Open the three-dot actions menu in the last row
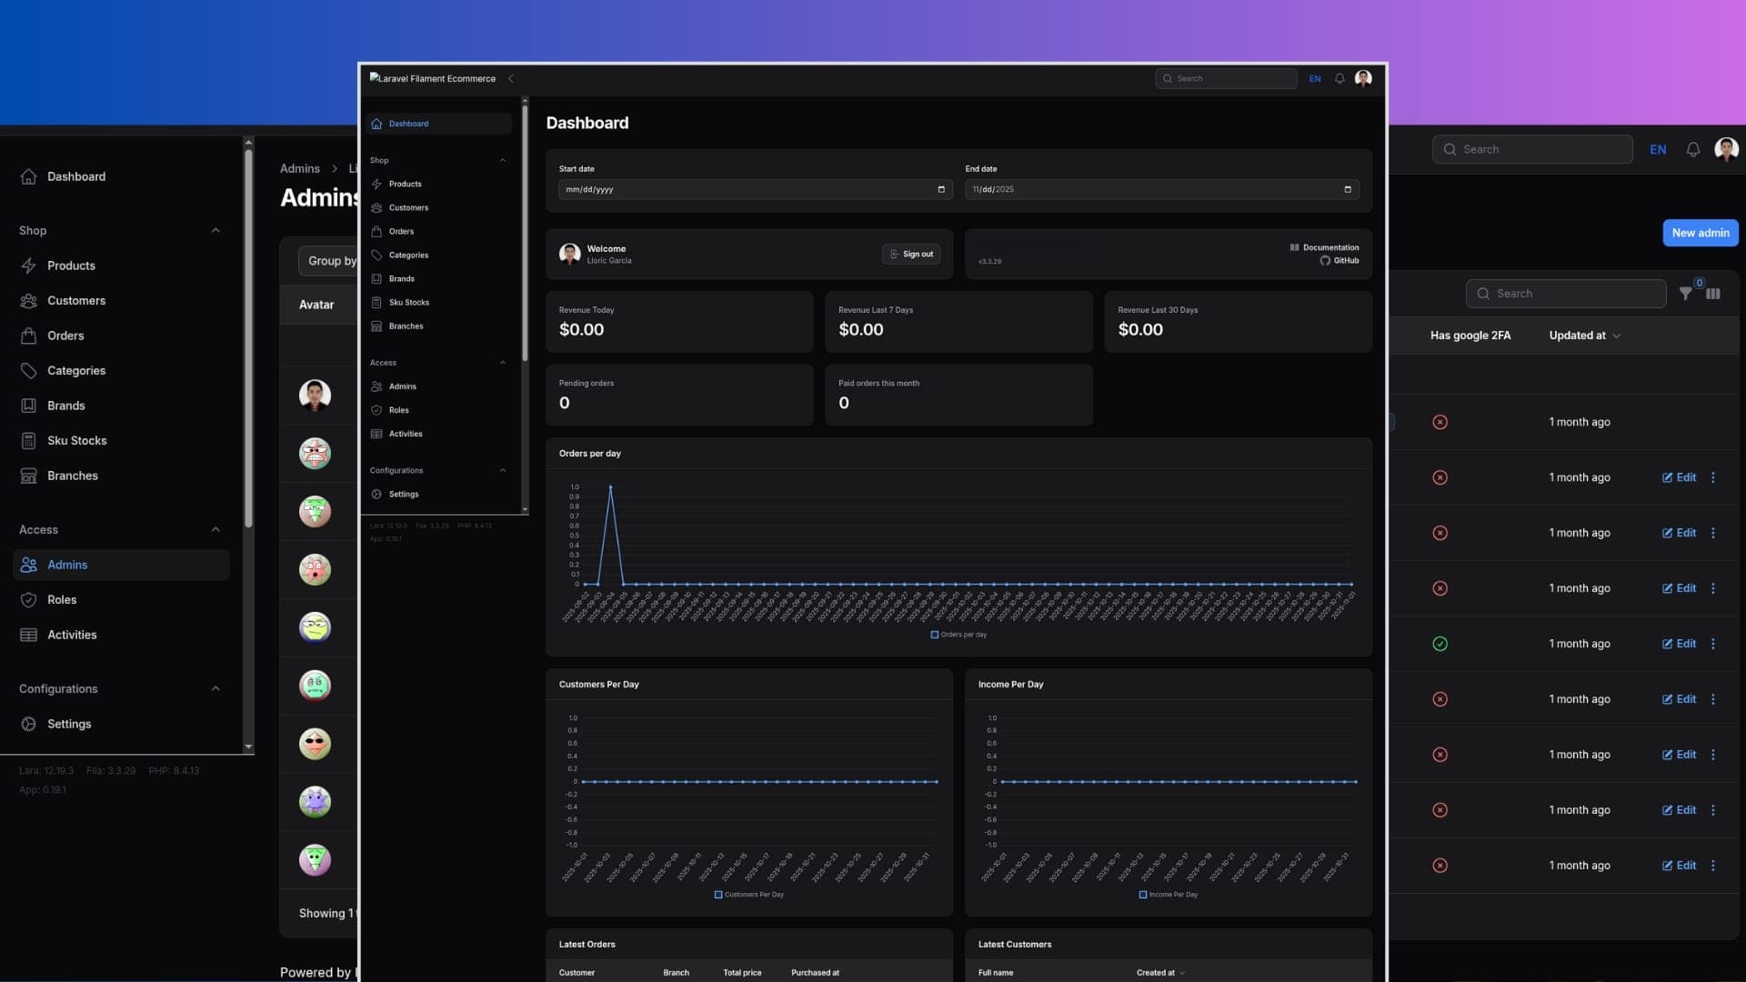 1713,866
